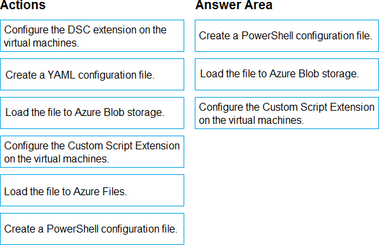This screenshot has width=379, height=245.
Task: Select 'Configure the DSC extension' action box
Action: tap(92, 36)
